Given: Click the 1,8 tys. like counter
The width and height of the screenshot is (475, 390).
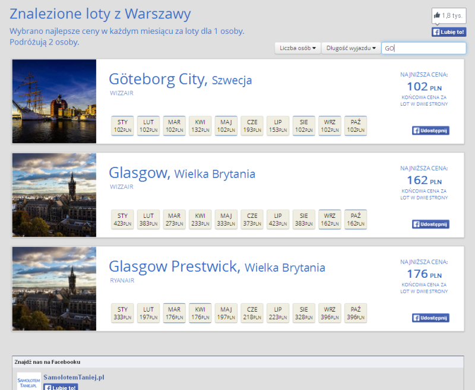Looking at the screenshot, I should click(x=449, y=15).
